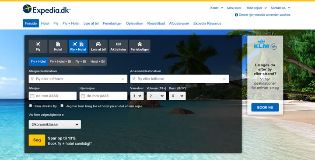Click calendar icon in Hjemrejse date field
Screen dimensions: 315x160
[83, 96]
